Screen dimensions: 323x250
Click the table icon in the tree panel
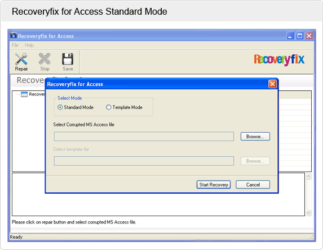click(x=24, y=94)
